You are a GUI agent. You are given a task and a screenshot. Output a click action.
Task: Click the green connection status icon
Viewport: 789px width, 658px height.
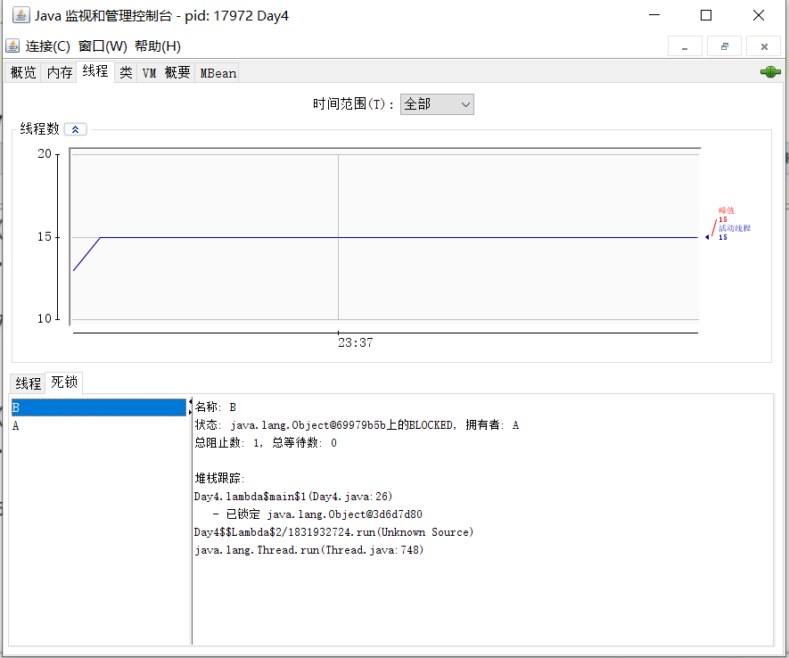click(770, 72)
